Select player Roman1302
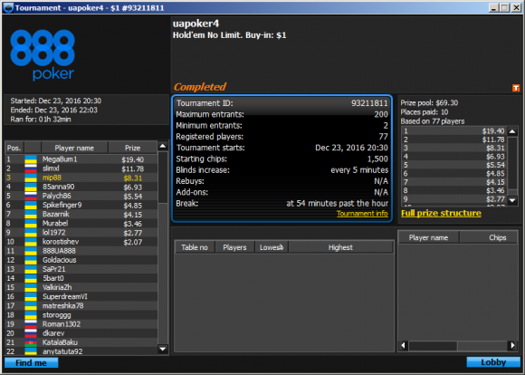The width and height of the screenshot is (525, 375). click(x=81, y=324)
